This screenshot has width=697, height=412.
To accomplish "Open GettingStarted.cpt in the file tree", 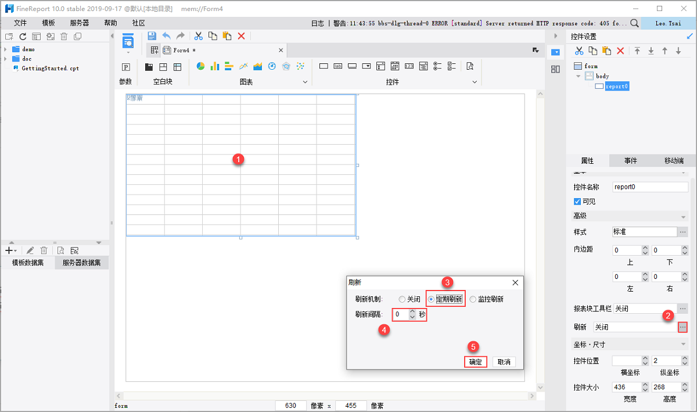I will click(x=50, y=68).
